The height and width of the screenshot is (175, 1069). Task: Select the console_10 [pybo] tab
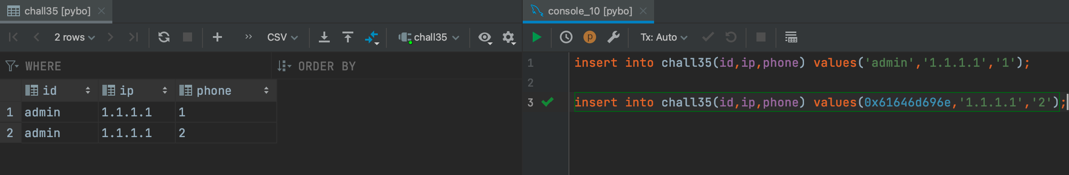pos(588,11)
